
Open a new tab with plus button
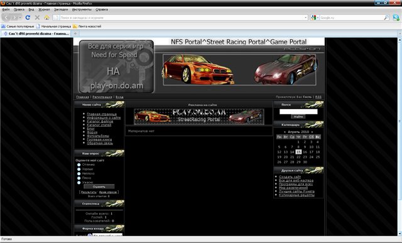(x=75, y=33)
